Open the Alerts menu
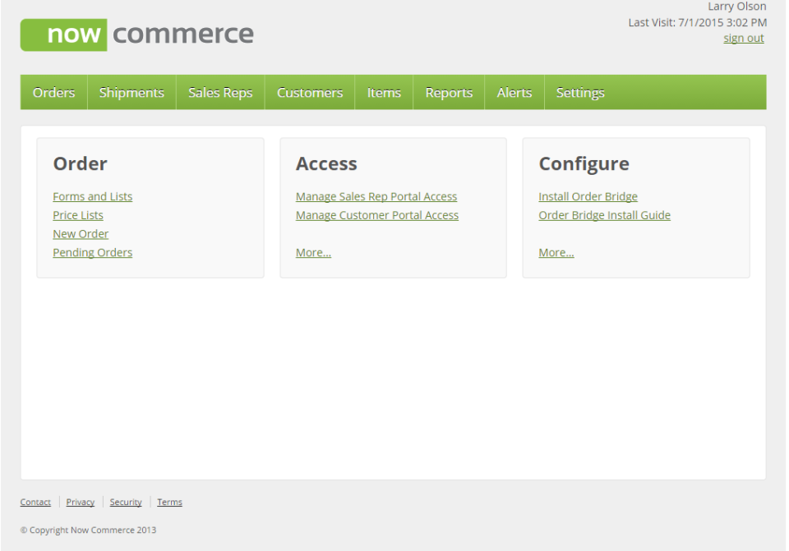 513,92
